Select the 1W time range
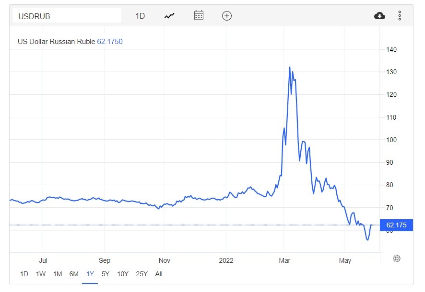The height and width of the screenshot is (292, 425). point(41,274)
